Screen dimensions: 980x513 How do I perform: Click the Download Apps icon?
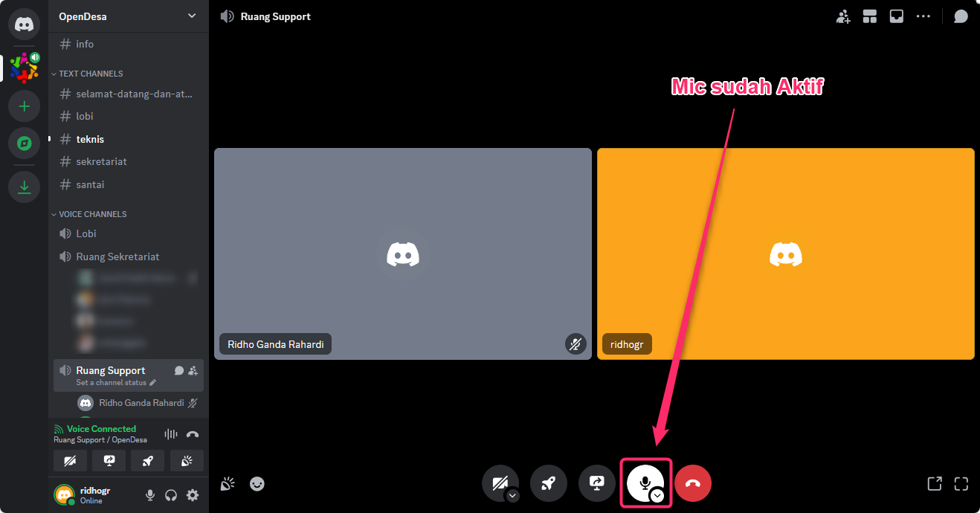click(x=25, y=187)
